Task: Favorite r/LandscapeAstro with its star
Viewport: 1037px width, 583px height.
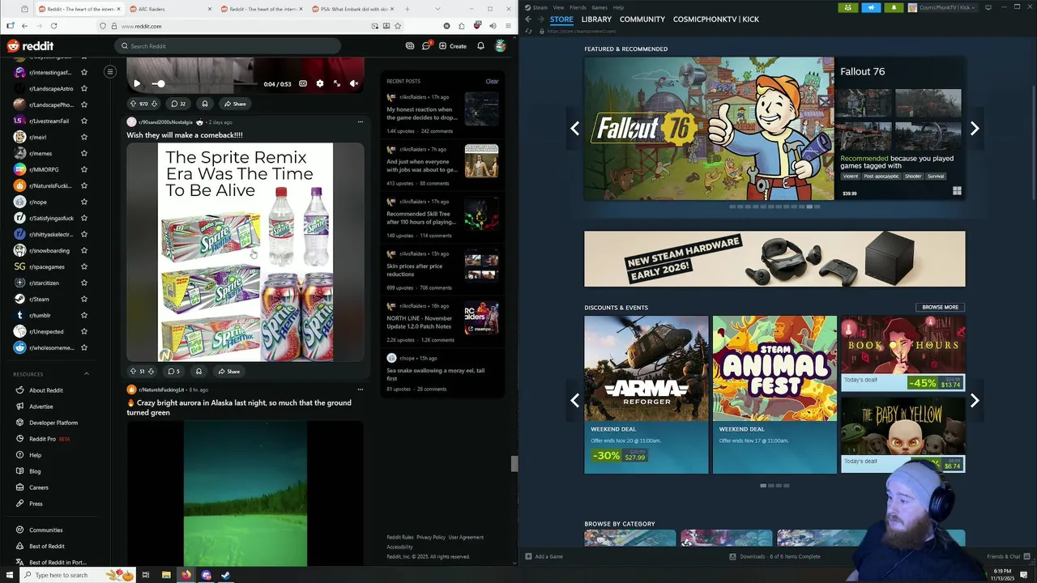Action: (84, 88)
